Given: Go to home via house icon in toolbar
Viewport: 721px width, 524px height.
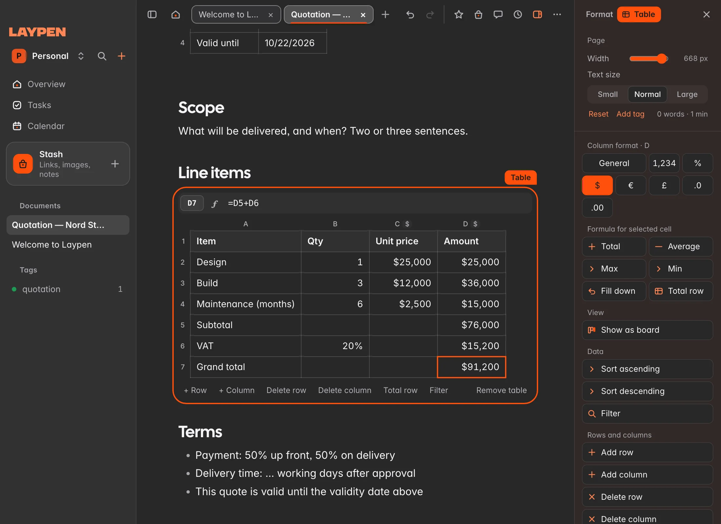Looking at the screenshot, I should [x=176, y=14].
